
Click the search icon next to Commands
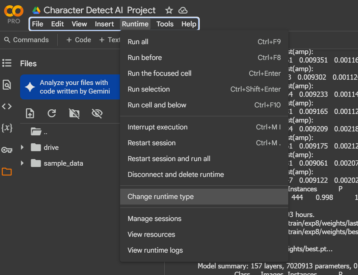(7, 40)
